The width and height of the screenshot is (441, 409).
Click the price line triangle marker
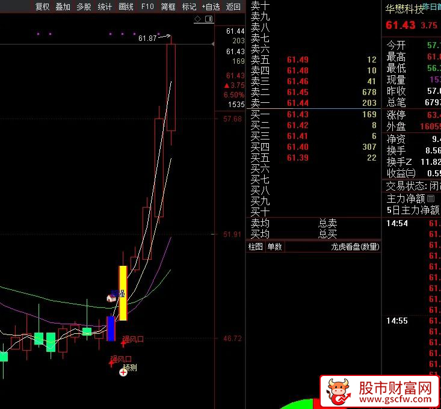click(x=213, y=44)
